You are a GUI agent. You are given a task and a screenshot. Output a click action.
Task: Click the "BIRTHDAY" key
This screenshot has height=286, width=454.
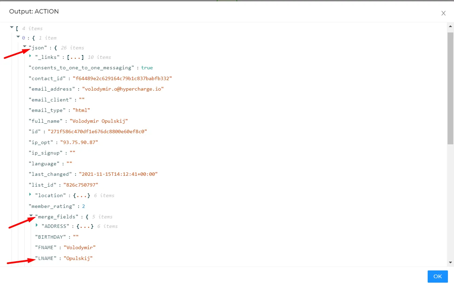[51, 237]
